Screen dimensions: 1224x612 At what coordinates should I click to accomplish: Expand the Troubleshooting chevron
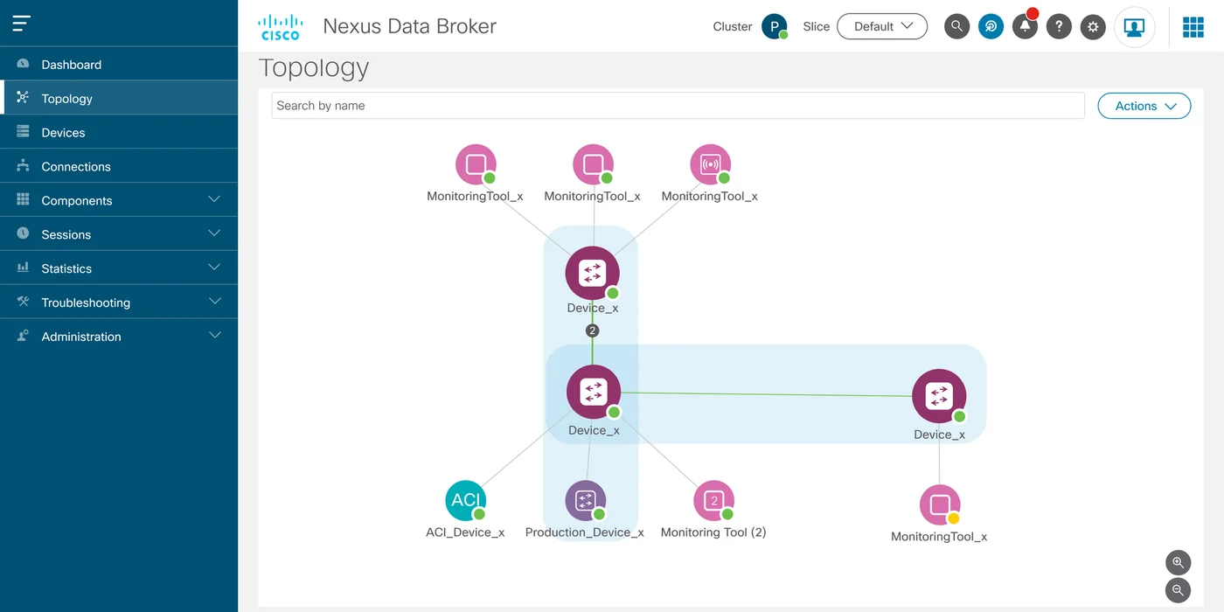click(214, 302)
